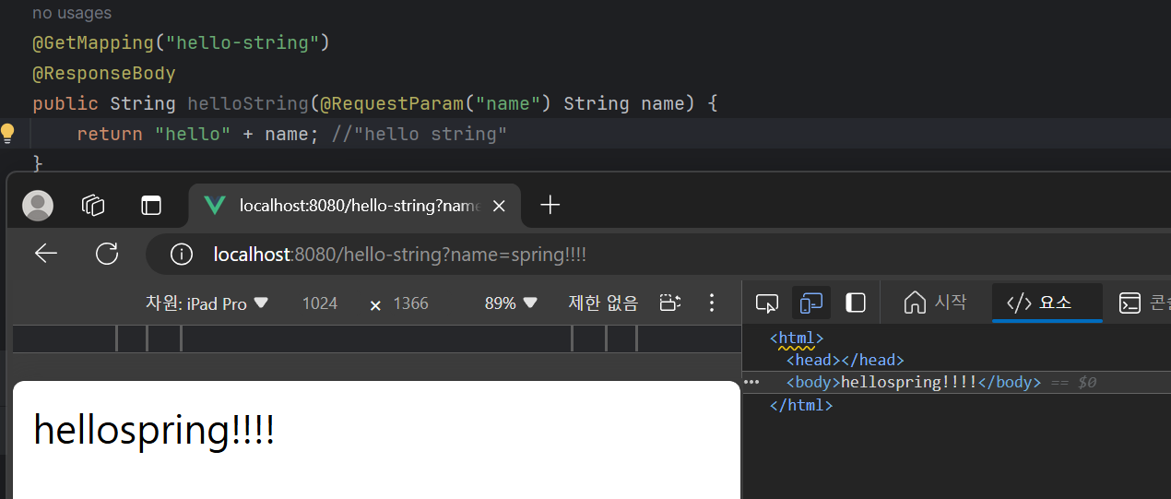Open the 콘솔 console tab
The image size is (1171, 499).
coord(1143,303)
